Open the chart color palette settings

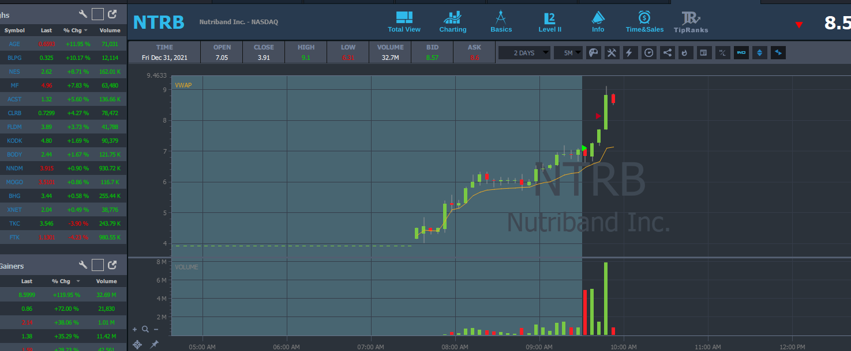(x=593, y=53)
